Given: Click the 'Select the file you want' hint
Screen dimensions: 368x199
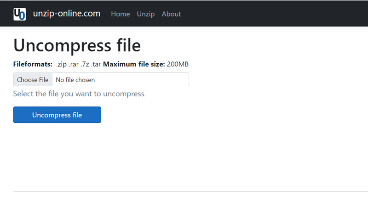Looking at the screenshot, I should click(x=79, y=94).
